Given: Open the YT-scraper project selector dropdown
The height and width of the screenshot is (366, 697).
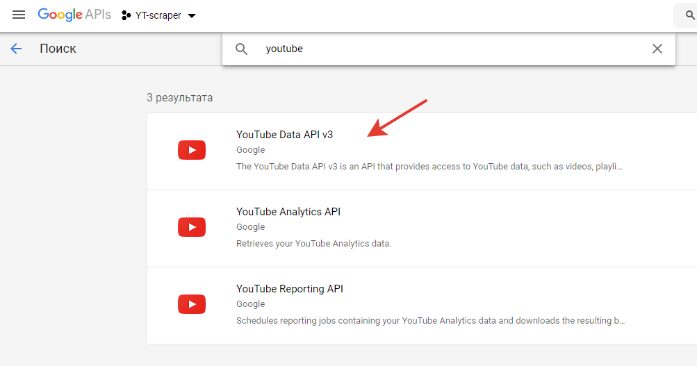Looking at the screenshot, I should point(158,15).
